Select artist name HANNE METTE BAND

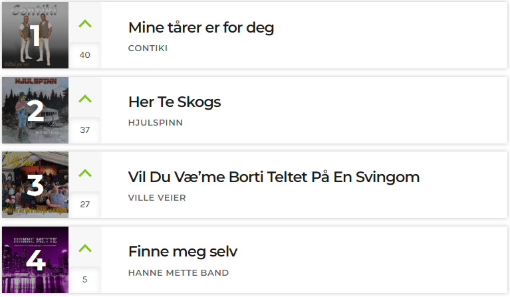pyautogui.click(x=179, y=272)
